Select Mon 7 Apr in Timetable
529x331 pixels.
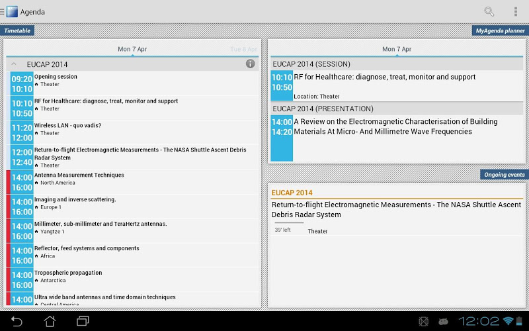pos(132,49)
